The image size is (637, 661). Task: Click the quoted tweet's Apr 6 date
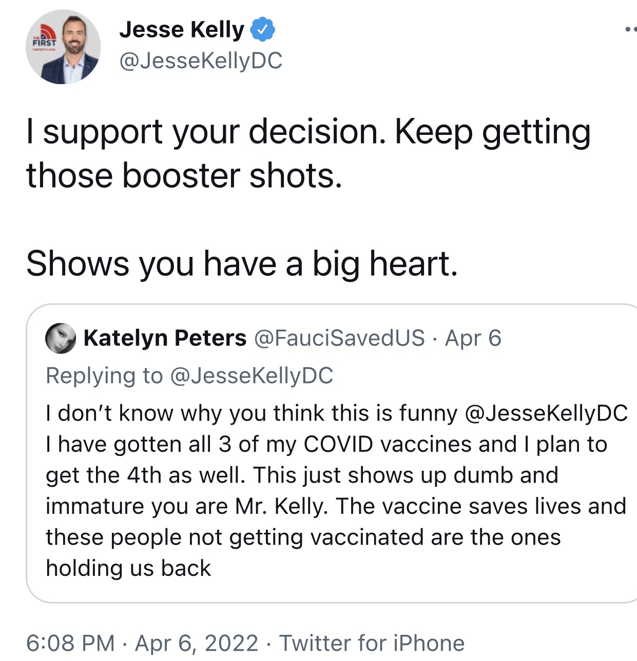point(473,338)
